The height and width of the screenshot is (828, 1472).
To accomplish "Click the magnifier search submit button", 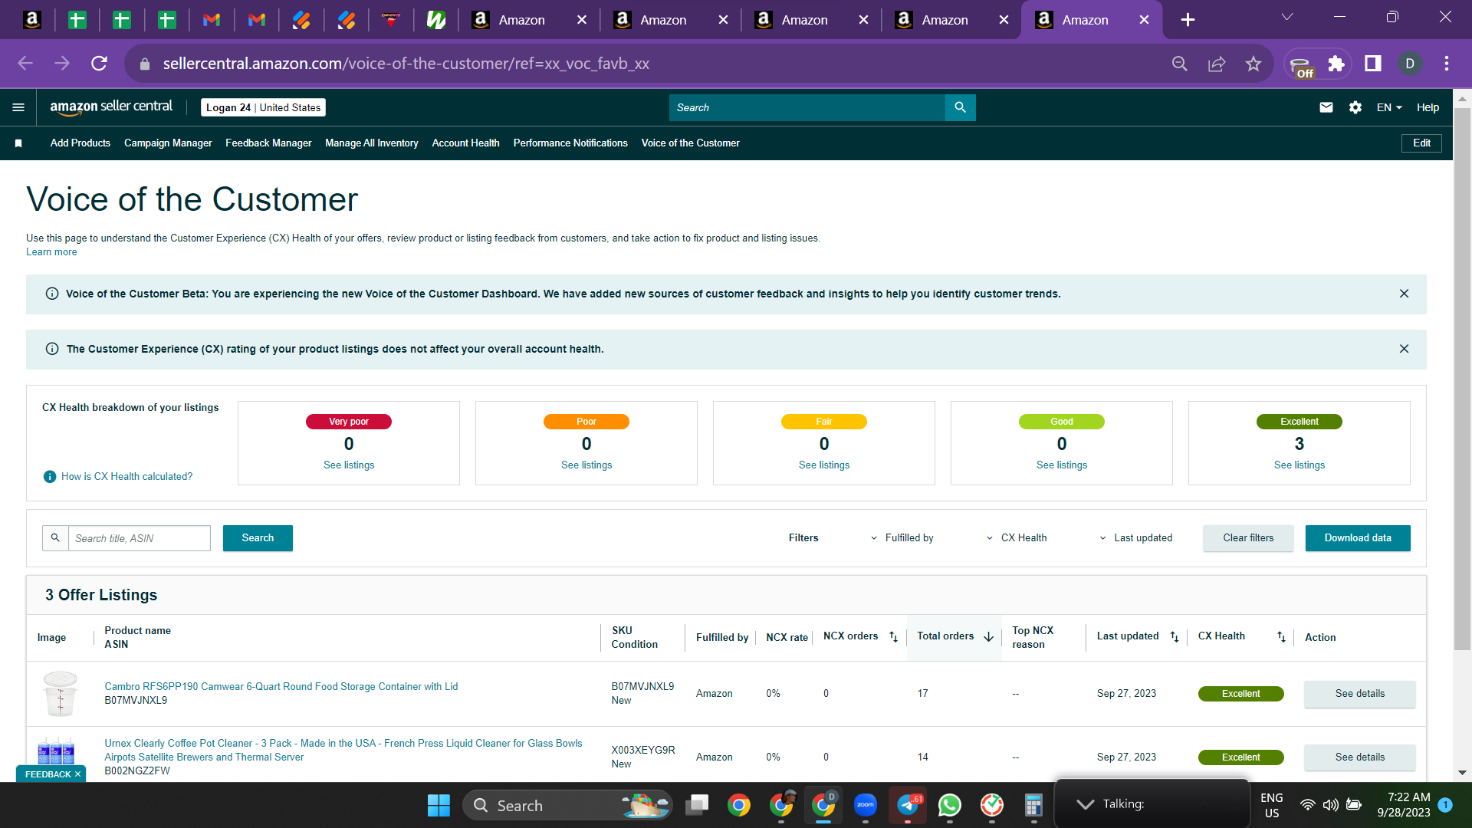I will tap(960, 107).
